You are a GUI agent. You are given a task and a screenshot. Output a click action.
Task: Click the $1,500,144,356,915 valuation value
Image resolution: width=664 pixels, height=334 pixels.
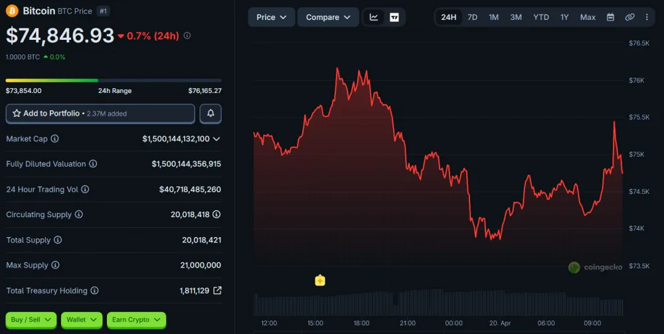187,163
